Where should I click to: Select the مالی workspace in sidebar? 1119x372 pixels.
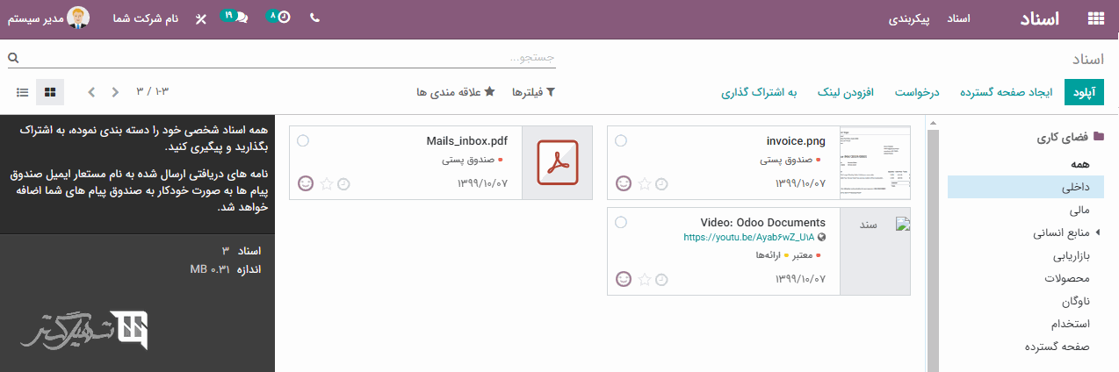pos(1079,211)
